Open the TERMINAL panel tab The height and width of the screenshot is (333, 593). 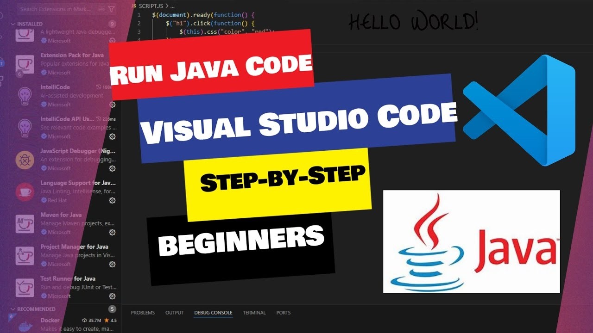pyautogui.click(x=254, y=313)
